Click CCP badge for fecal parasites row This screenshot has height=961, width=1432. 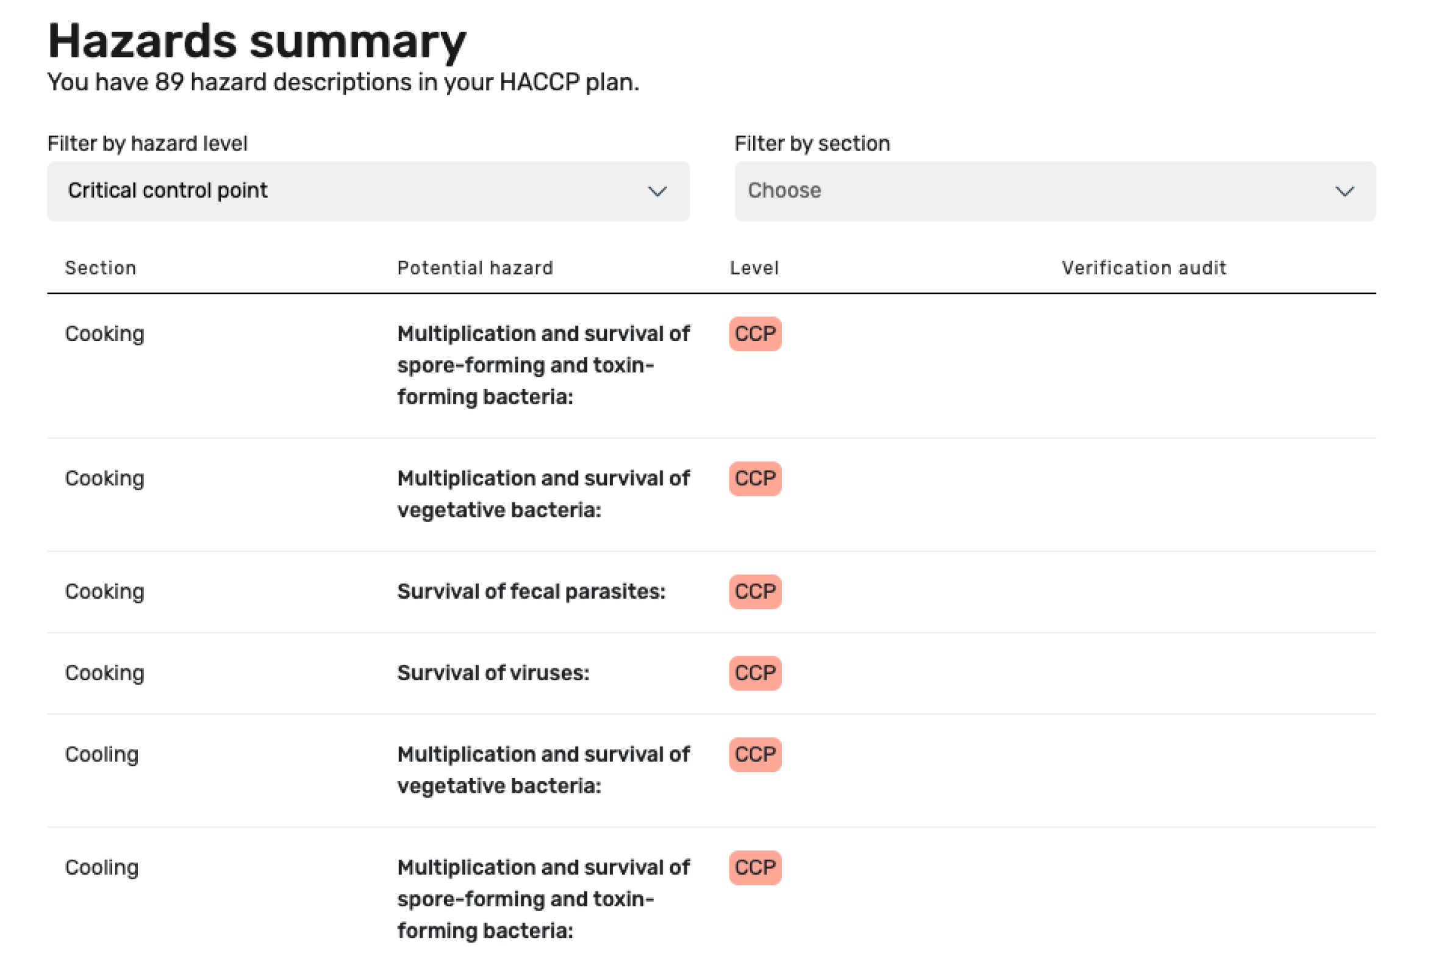click(x=755, y=592)
